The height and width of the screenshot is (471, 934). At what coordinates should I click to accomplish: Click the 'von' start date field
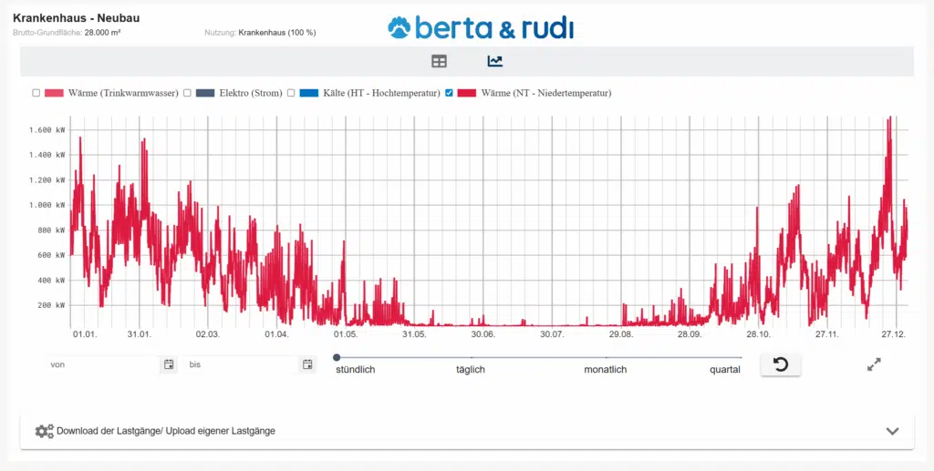click(x=102, y=364)
